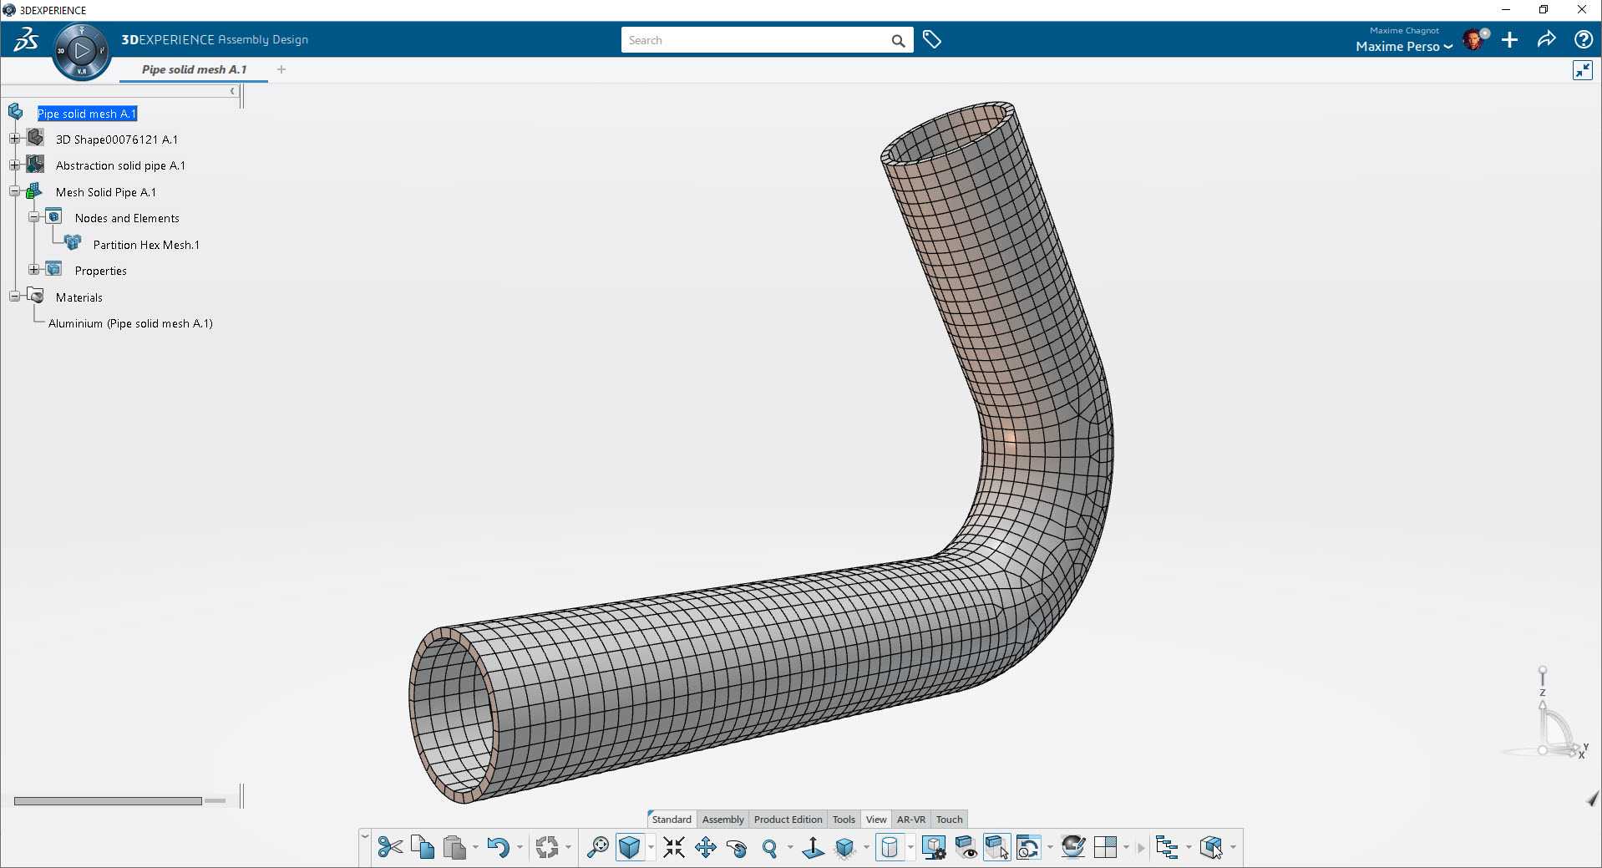Select Aluminium material entry
Viewport: 1602px width, 868px height.
[x=130, y=323]
